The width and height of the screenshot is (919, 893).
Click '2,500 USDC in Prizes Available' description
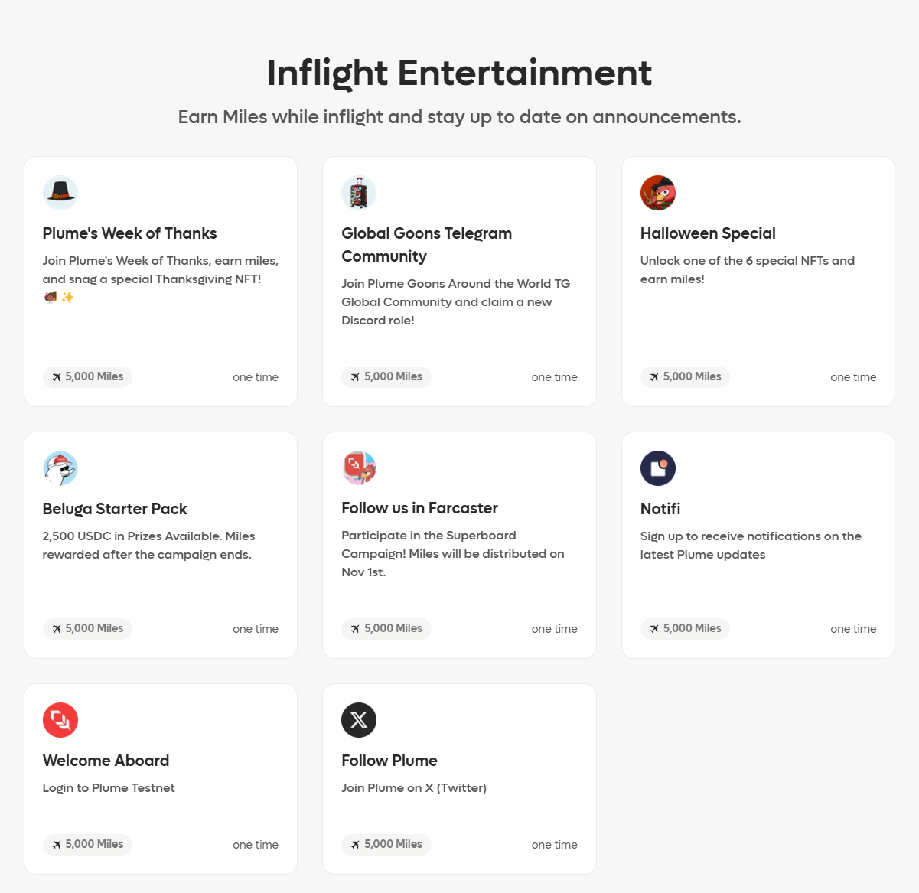149,546
